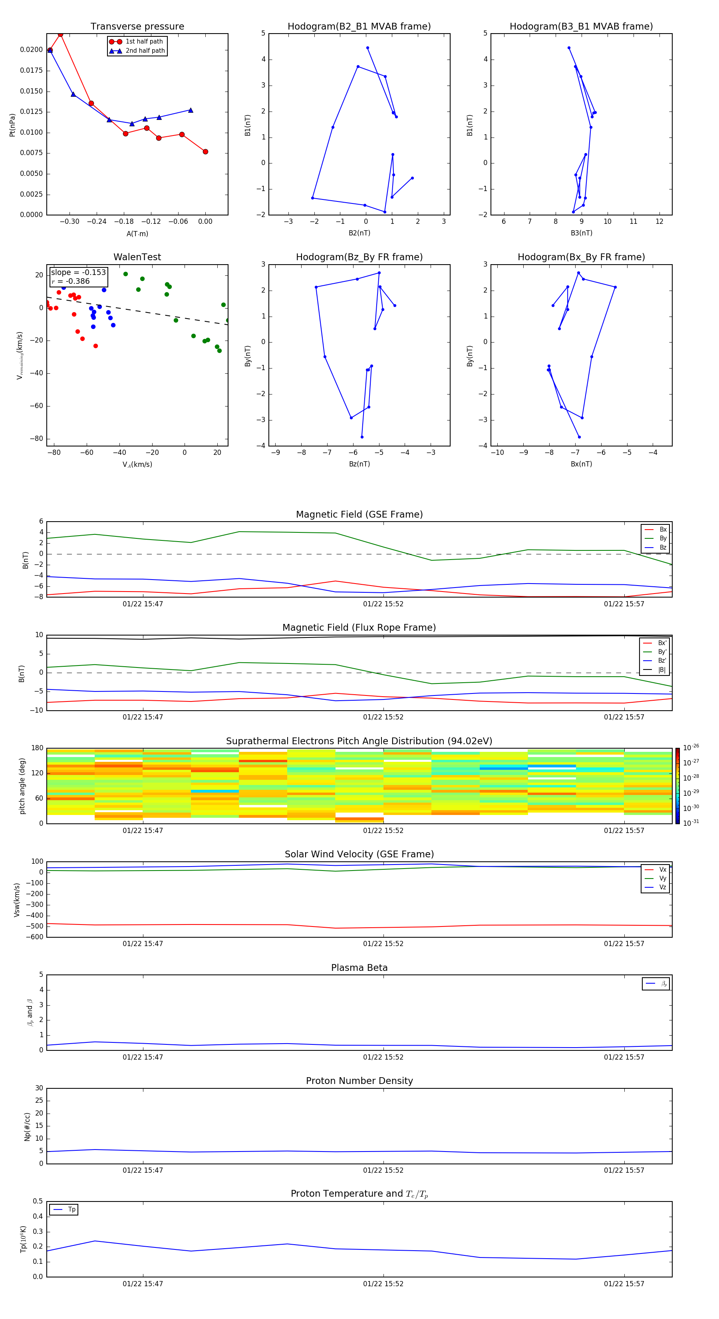The height and width of the screenshot is (1319, 719).
Task: Click the 'slope = -0.153' annotation
Action: pyautogui.click(x=78, y=273)
